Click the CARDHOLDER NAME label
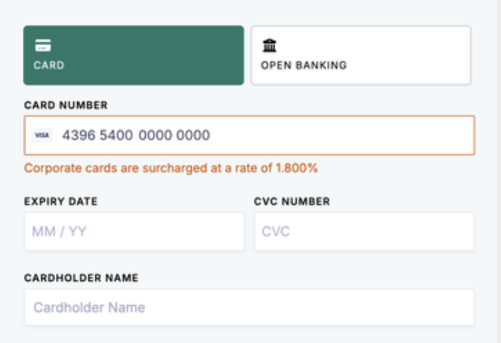 coord(81,278)
